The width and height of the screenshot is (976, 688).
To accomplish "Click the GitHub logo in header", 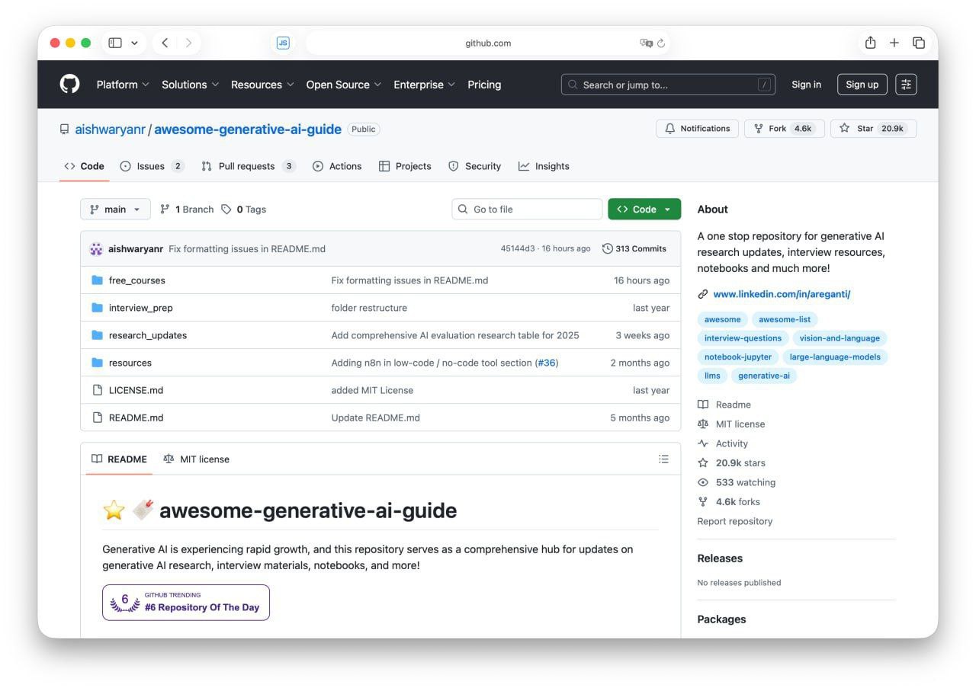I will click(x=69, y=85).
